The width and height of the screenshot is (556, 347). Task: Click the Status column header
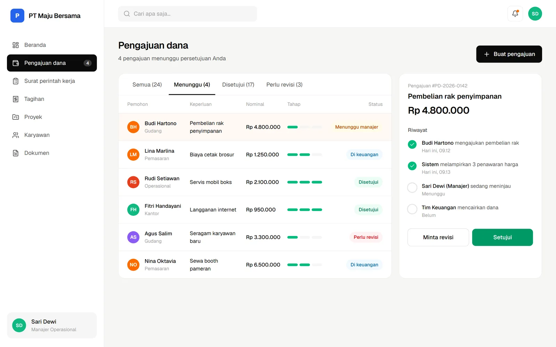375,104
